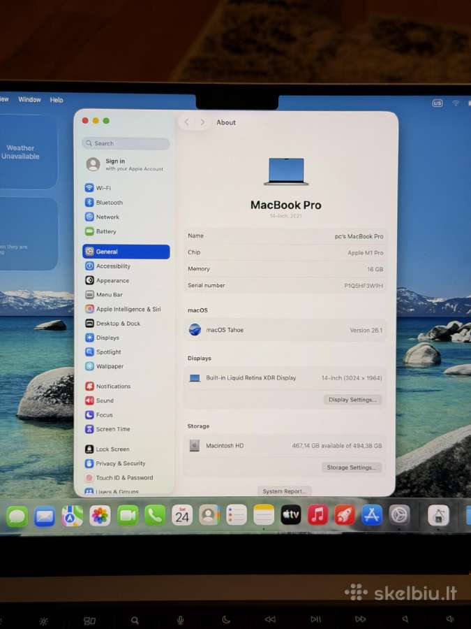471x629 pixels.
Task: Launch Music from the Dock
Action: coord(317,515)
